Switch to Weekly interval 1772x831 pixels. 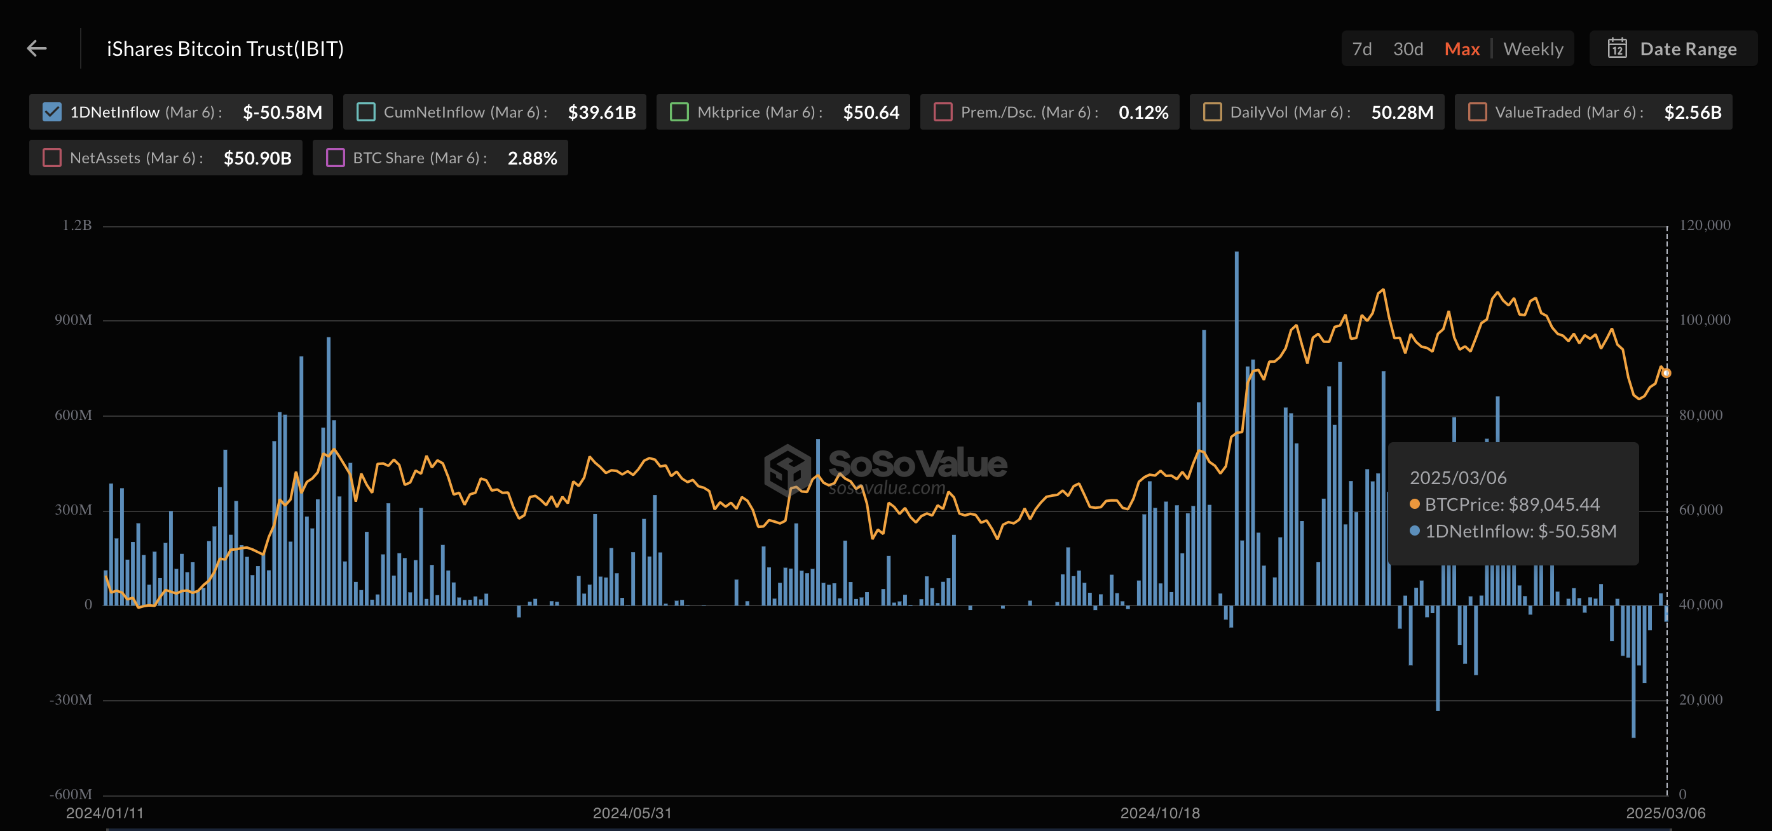pyautogui.click(x=1532, y=49)
